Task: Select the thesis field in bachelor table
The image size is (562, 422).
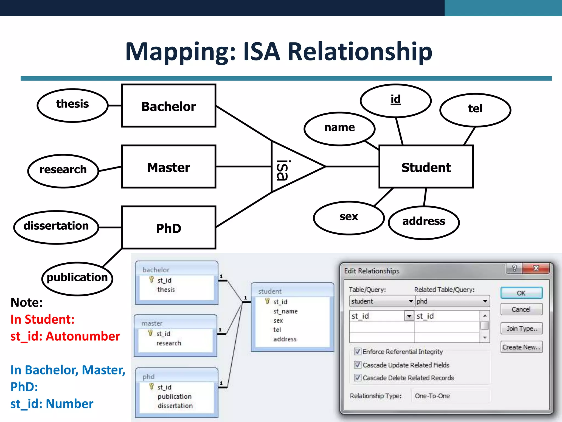Action: [166, 290]
